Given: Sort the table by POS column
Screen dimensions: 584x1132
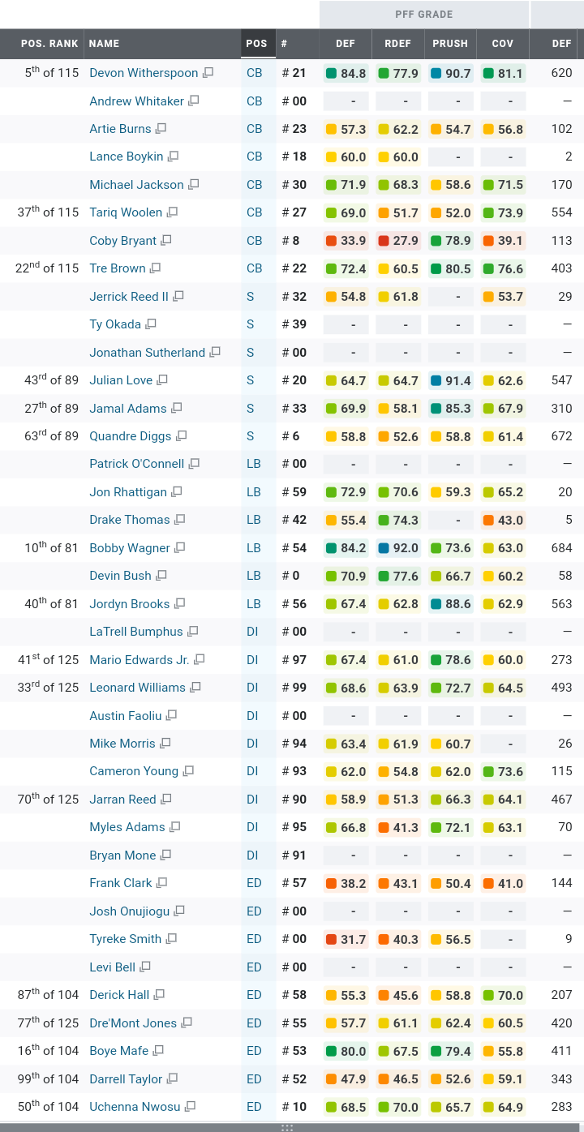Looking at the screenshot, I should click(x=256, y=44).
